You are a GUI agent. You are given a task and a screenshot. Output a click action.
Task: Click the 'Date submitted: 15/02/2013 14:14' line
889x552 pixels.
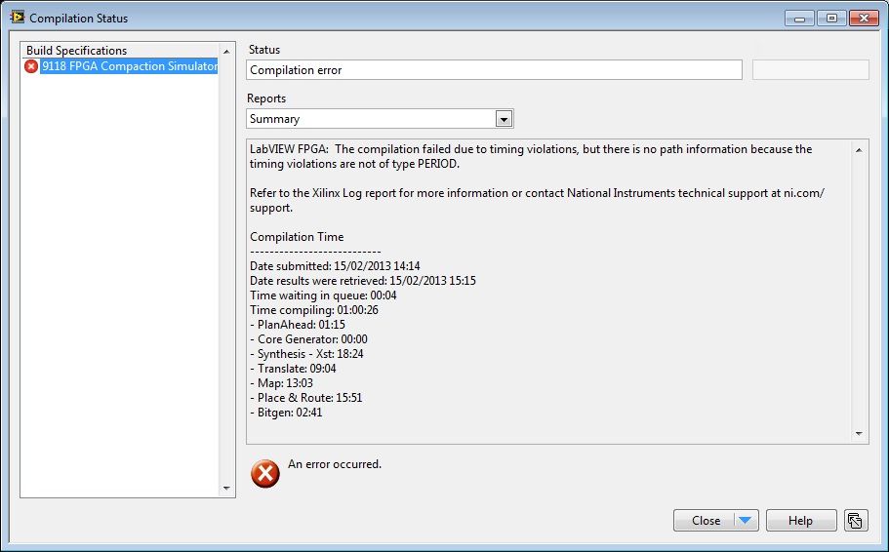335,266
